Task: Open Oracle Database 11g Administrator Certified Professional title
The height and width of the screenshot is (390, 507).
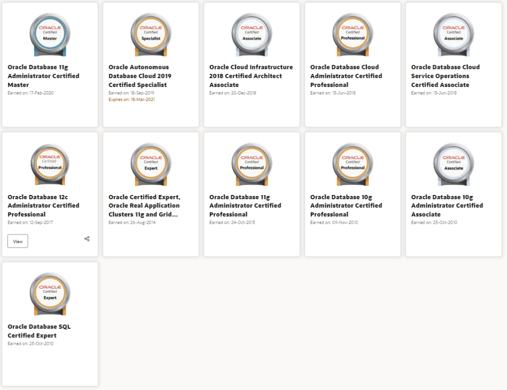Action: pyautogui.click(x=245, y=205)
